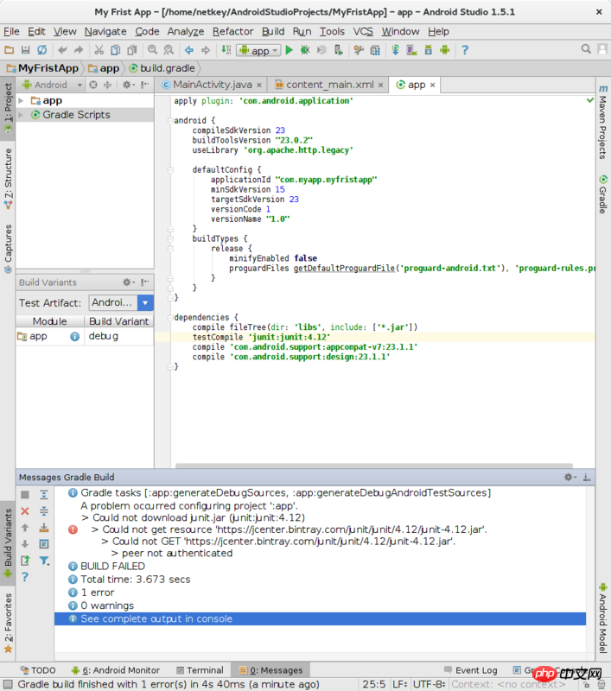Screen dimensions: 611x691
Task: Click the Debug app bug icon
Action: tap(306, 50)
